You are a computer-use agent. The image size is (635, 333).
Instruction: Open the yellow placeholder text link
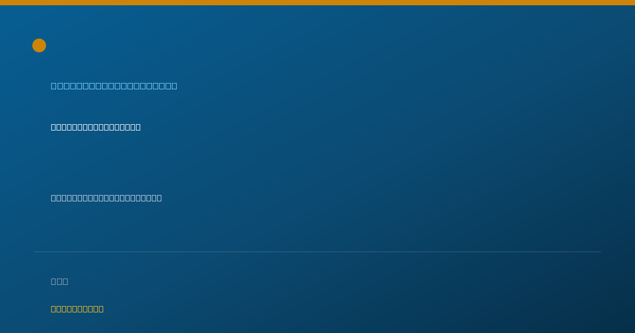[x=77, y=309]
